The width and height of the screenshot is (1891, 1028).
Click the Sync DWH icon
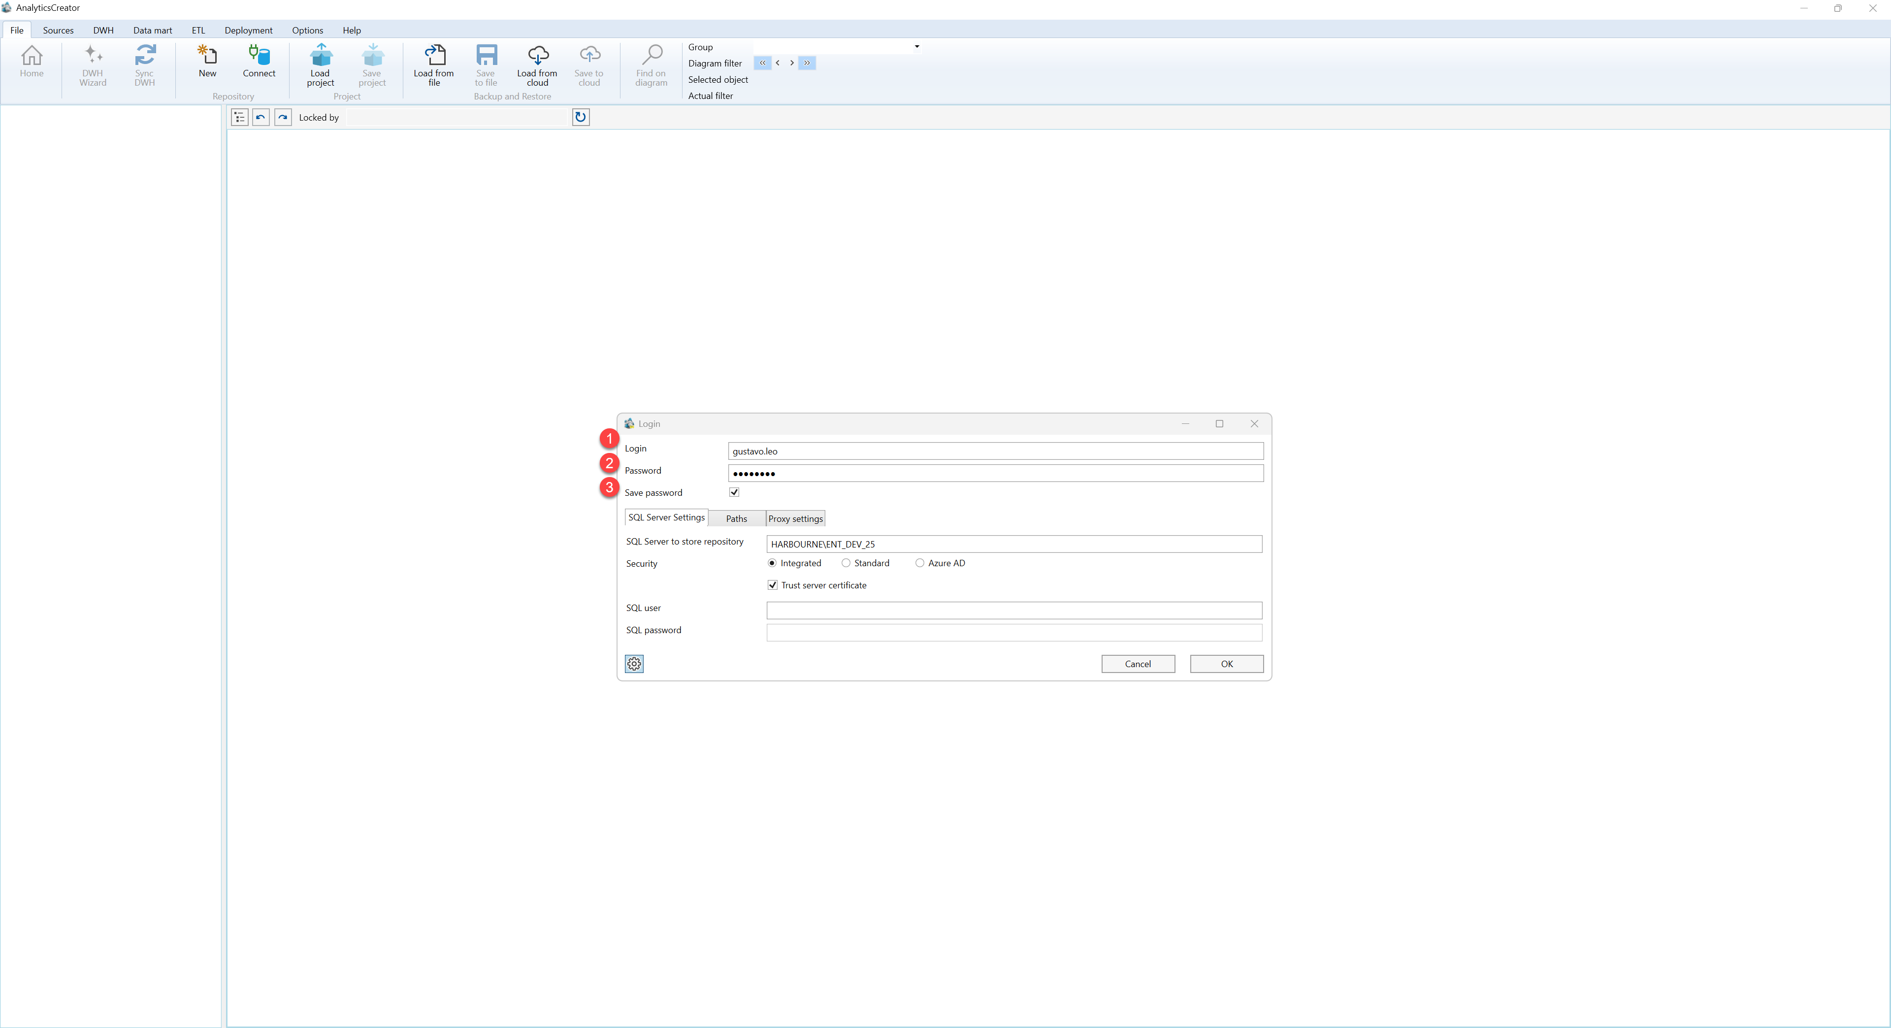coord(145,65)
